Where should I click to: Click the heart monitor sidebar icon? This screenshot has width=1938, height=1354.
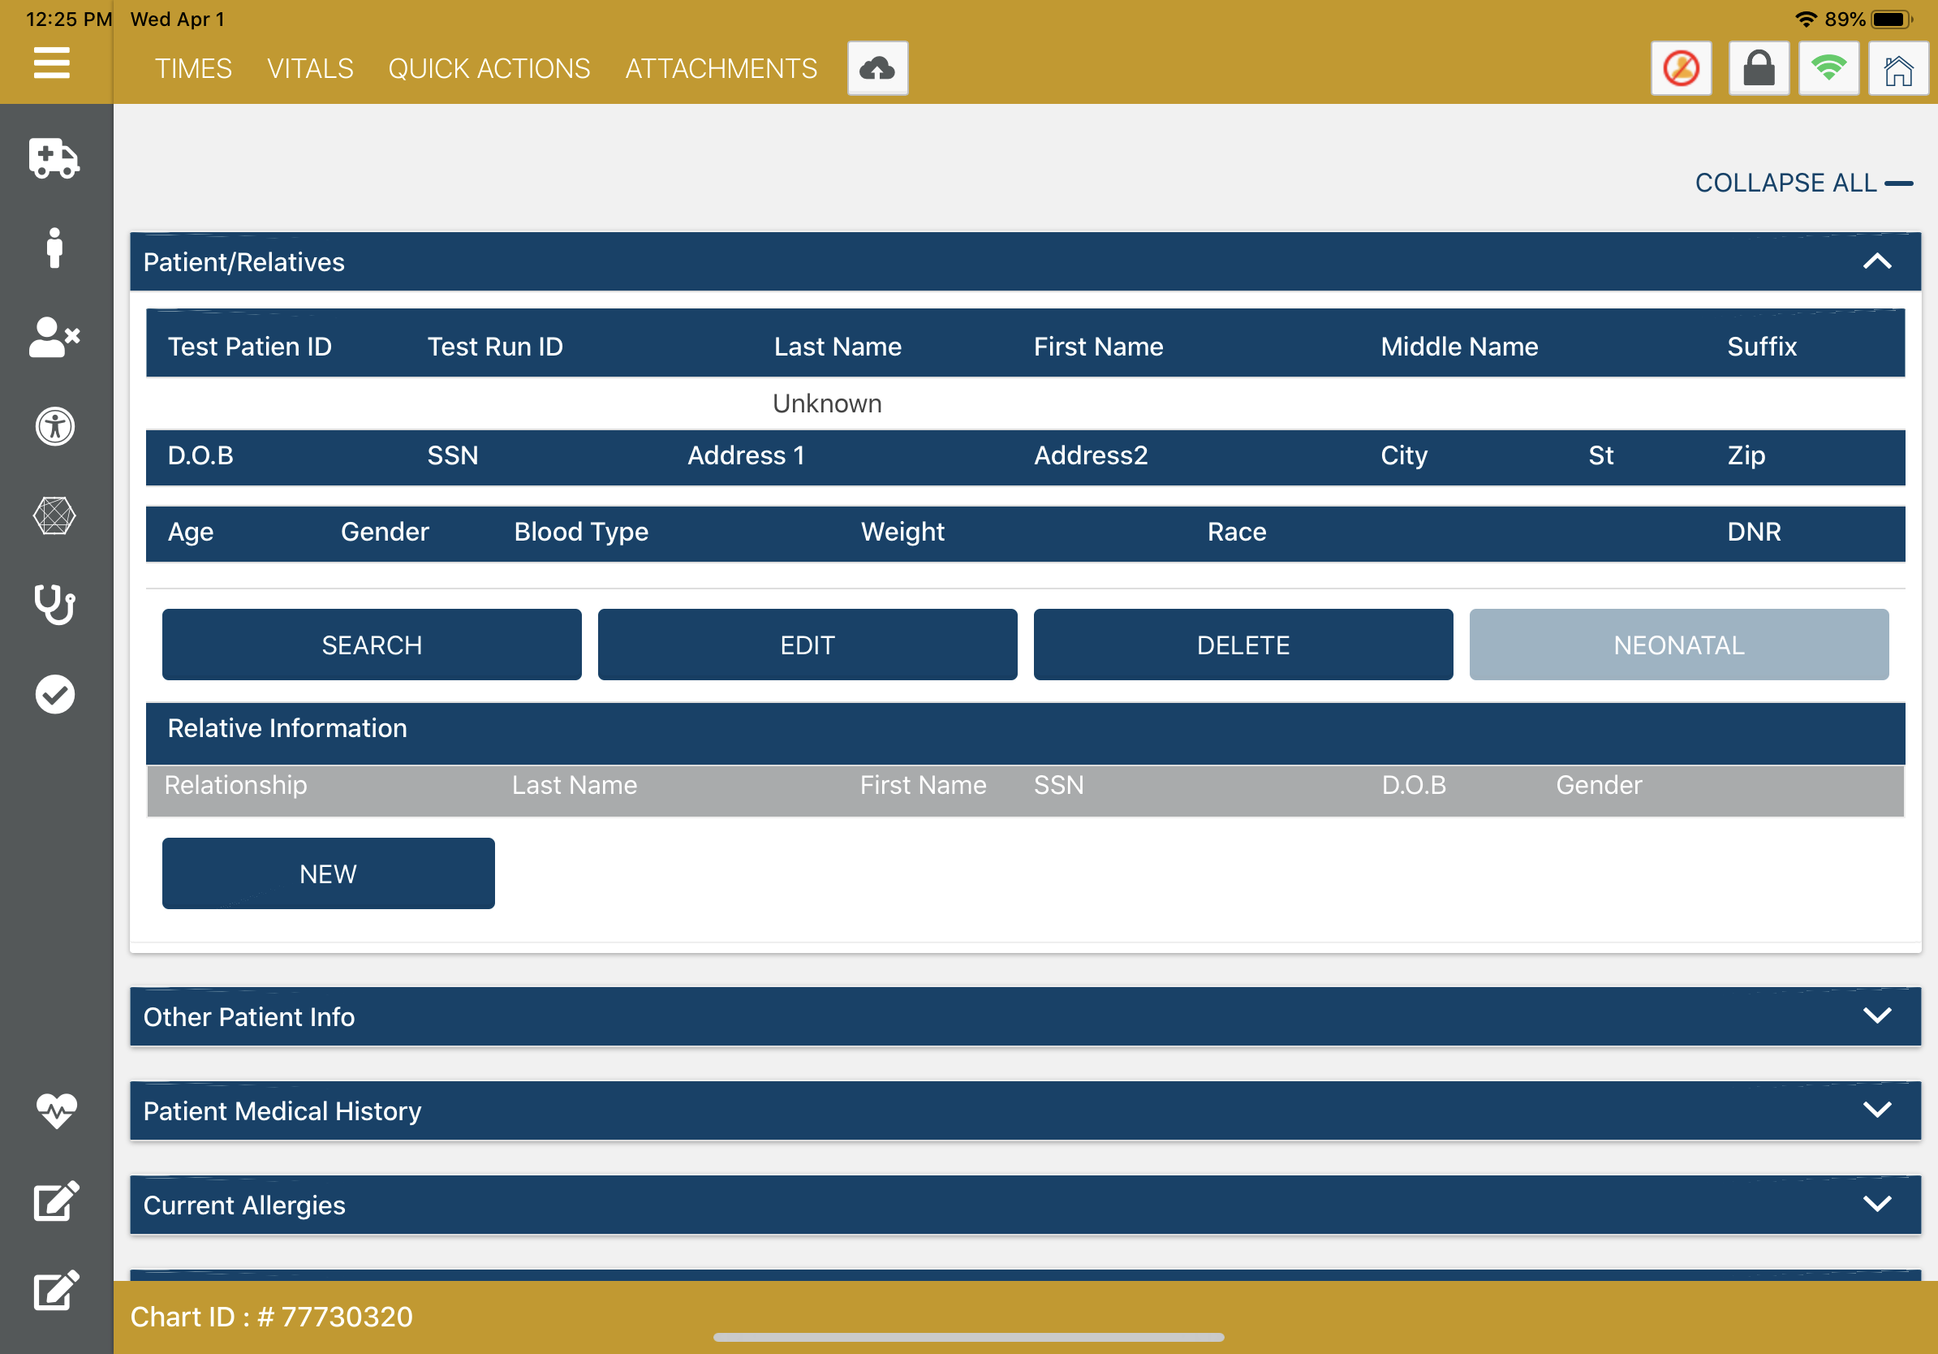[56, 1110]
